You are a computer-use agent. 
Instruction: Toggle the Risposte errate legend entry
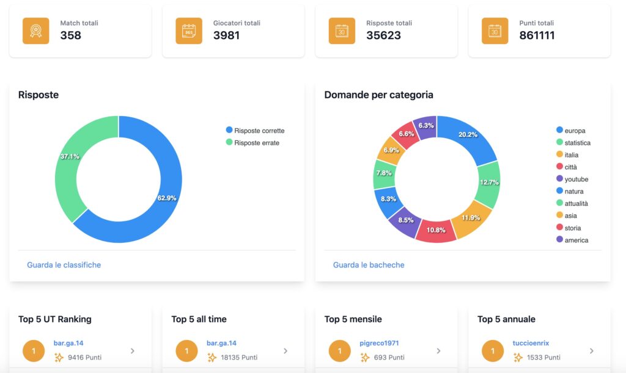(252, 143)
